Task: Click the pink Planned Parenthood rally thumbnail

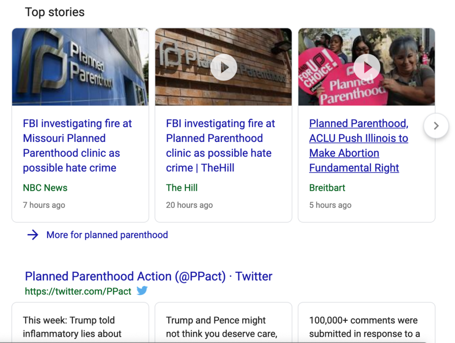Action: 367,67
